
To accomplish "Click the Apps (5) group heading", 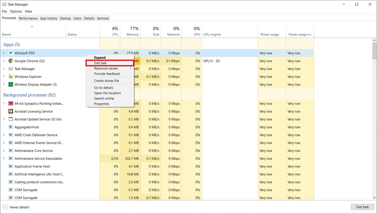I will pyautogui.click(x=12, y=44).
